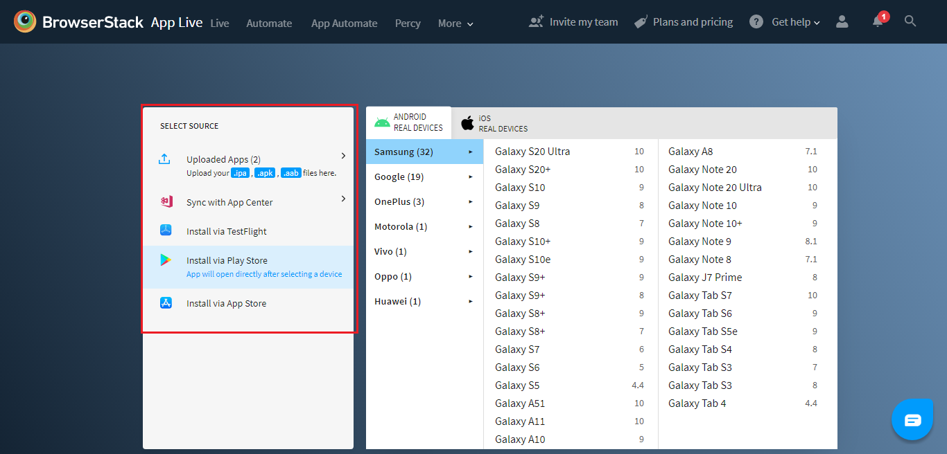Click the .aab file type badge
Viewport: 947px width, 454px height.
[291, 173]
